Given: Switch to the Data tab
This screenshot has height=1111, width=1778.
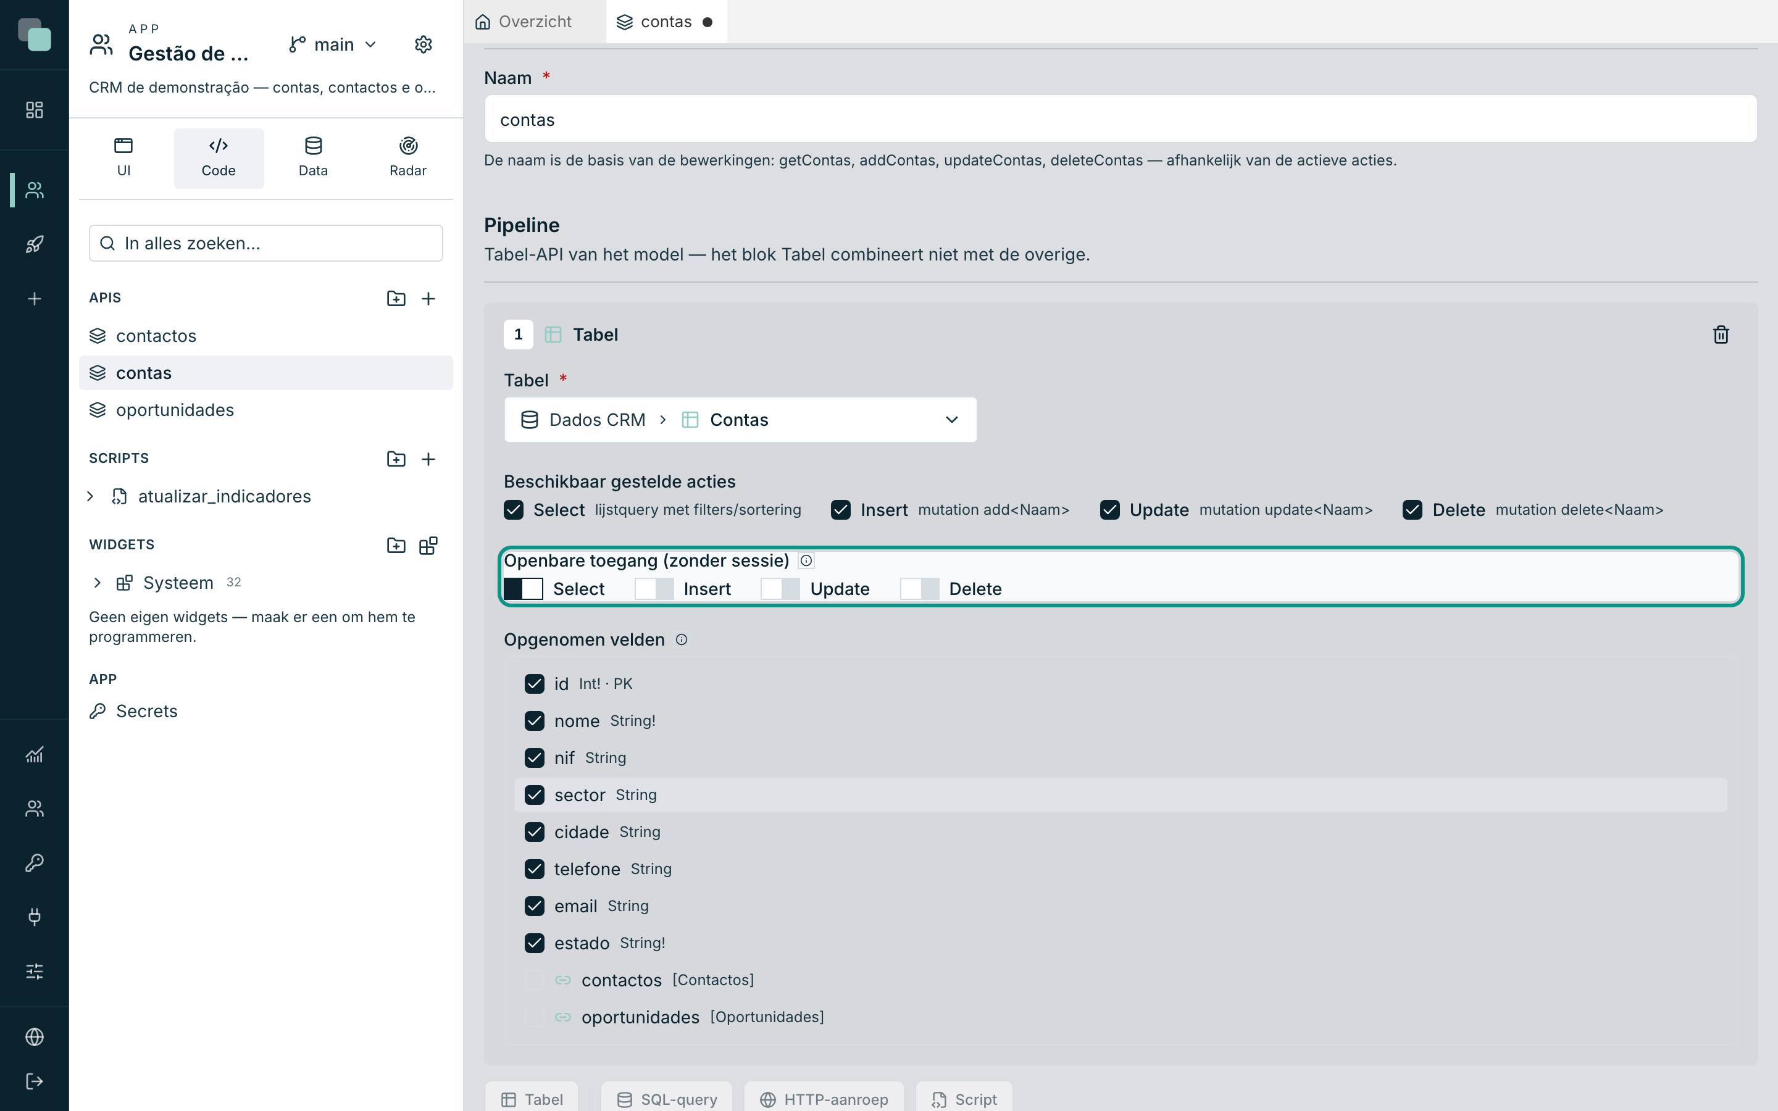Looking at the screenshot, I should 313,157.
